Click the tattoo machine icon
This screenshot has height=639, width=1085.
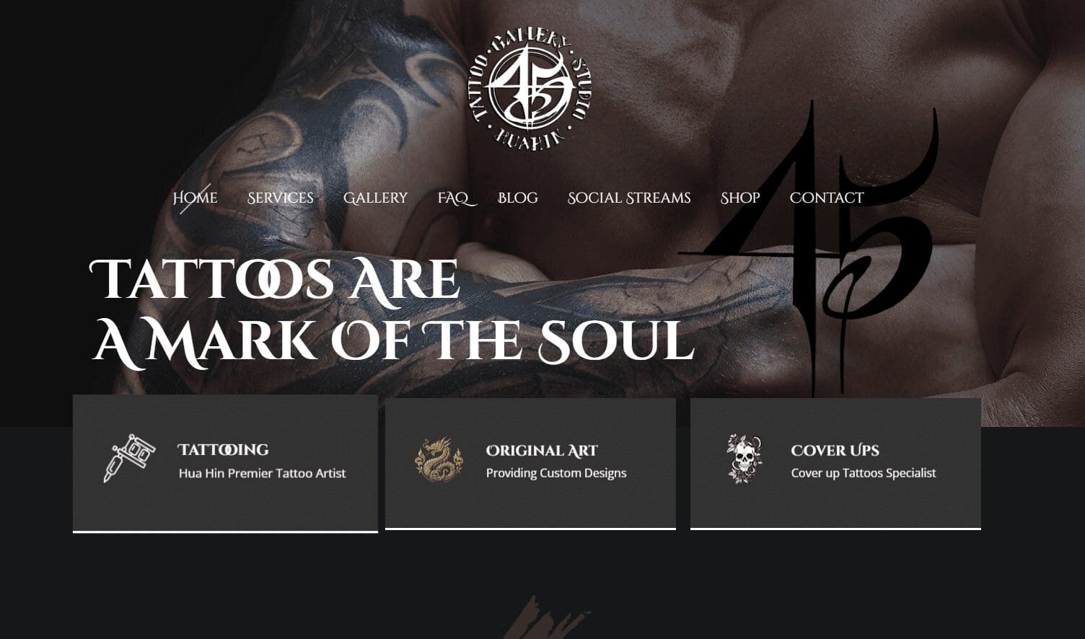click(129, 458)
